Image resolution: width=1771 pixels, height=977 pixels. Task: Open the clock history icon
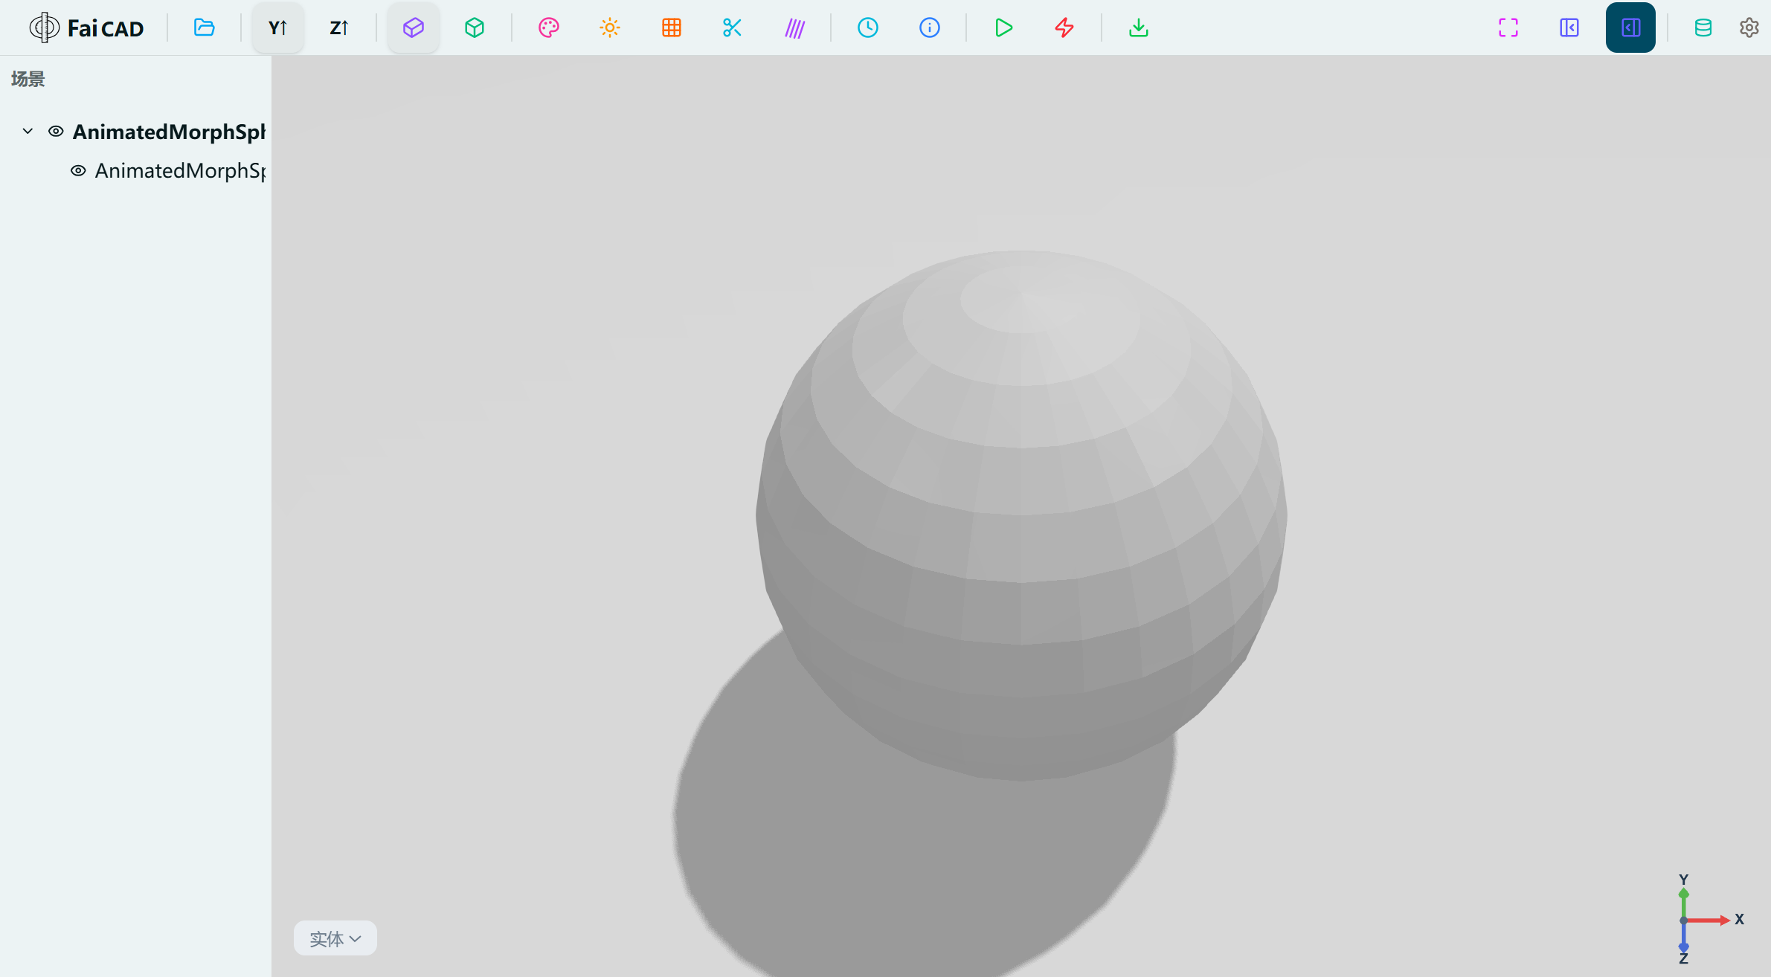point(868,28)
